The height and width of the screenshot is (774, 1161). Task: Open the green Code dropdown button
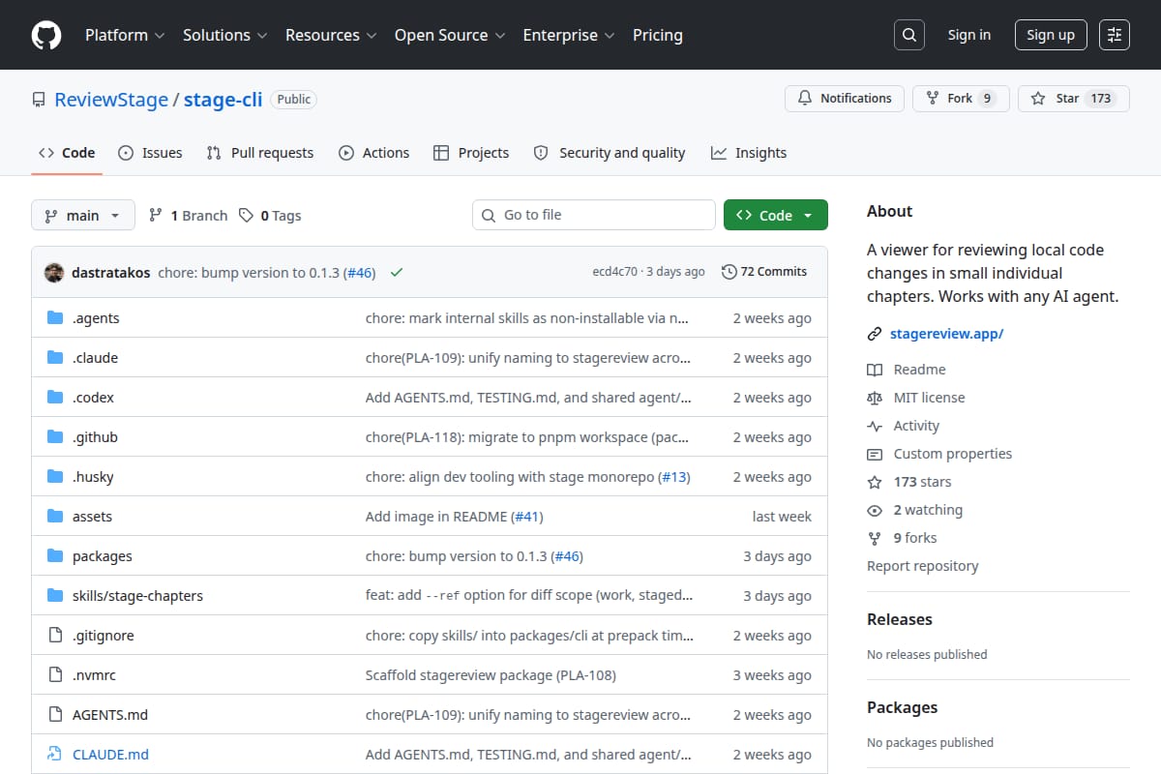tap(776, 215)
